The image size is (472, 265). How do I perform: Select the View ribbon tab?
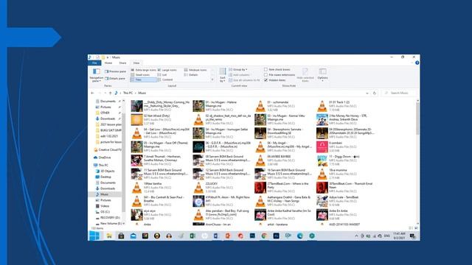tap(136, 63)
